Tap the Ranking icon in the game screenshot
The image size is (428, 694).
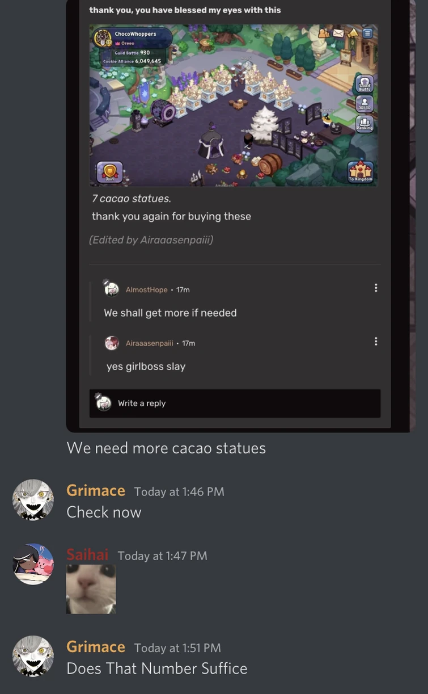pos(365,124)
